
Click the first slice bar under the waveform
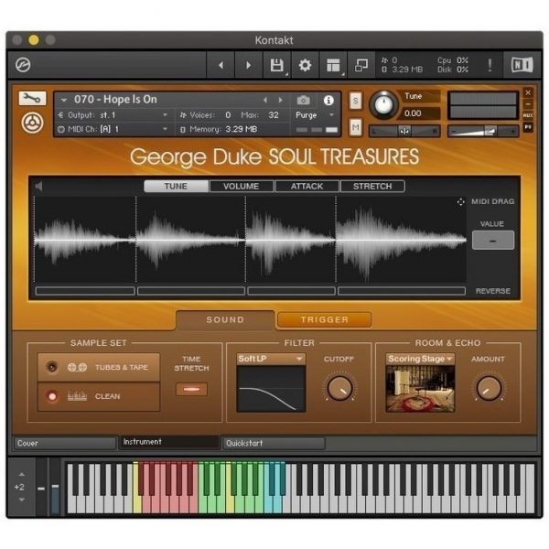[x=85, y=291]
